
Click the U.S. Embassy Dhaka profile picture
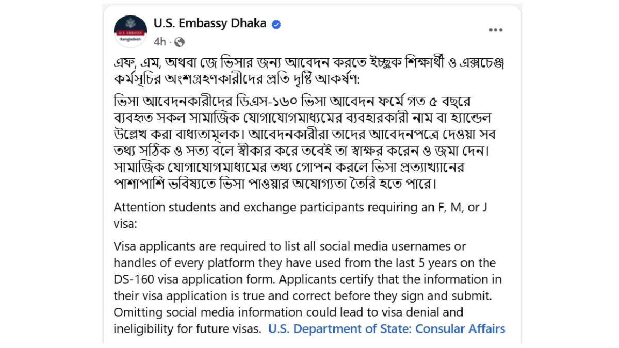tap(131, 31)
